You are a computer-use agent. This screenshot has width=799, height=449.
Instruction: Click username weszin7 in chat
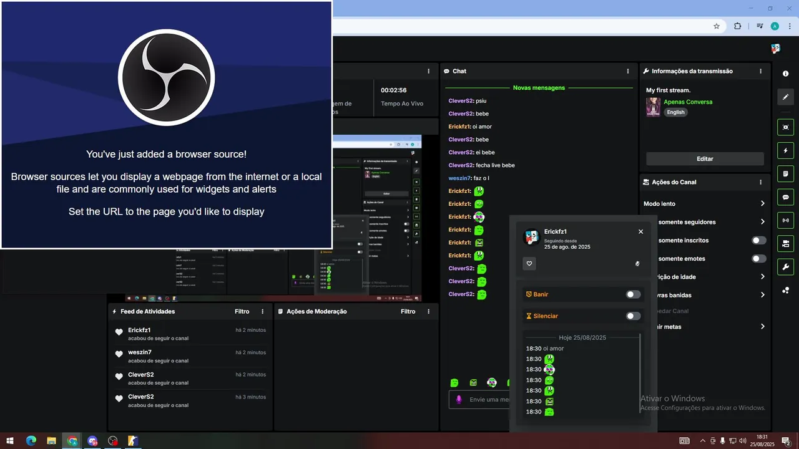(460, 178)
